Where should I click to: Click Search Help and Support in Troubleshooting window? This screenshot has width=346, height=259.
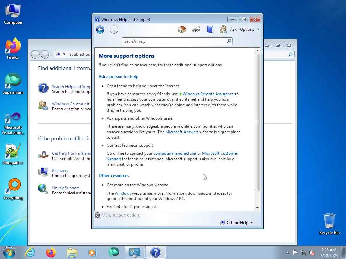[x=72, y=87]
